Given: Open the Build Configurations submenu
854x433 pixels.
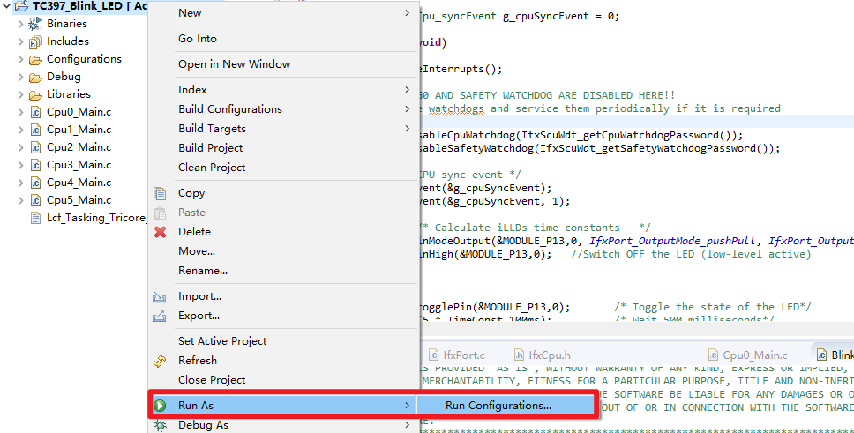Looking at the screenshot, I should coord(283,109).
